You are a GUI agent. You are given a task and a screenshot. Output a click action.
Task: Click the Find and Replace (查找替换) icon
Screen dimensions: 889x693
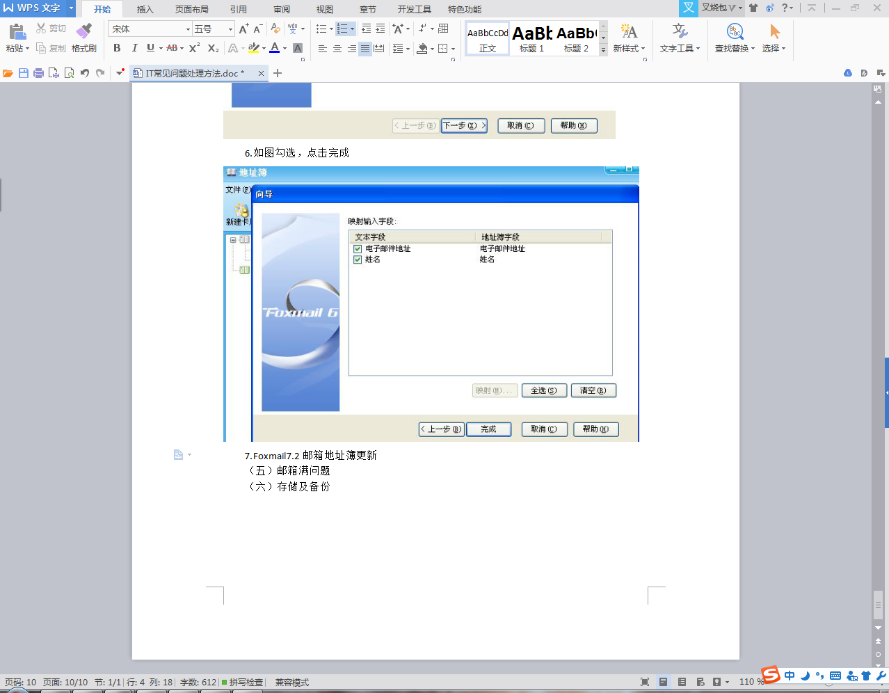coord(735,32)
